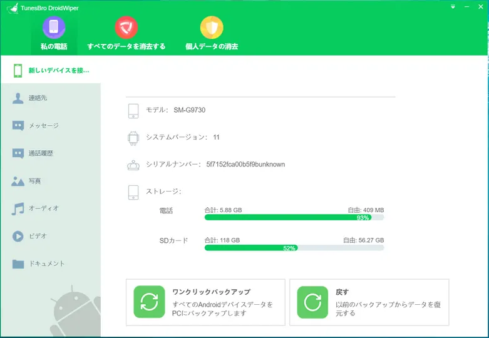Screen dimensions: 489x338
Task: Click the green restore arrow icon for 戻す
Action: pos(312,302)
